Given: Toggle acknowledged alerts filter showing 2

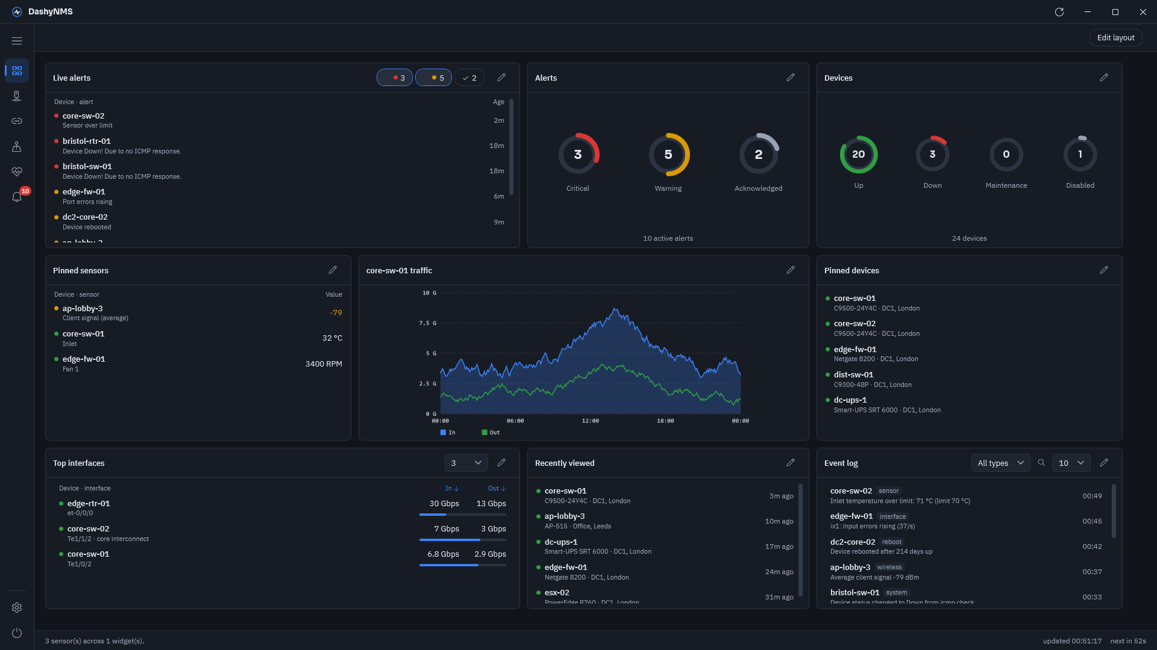Looking at the screenshot, I should click(x=469, y=78).
